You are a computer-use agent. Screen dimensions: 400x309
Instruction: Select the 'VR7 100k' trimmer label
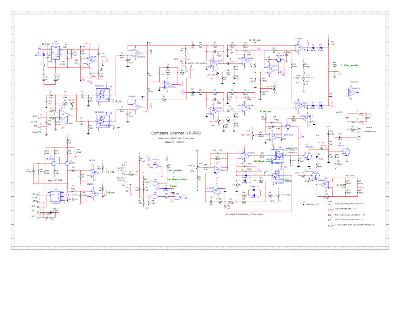click(x=286, y=195)
